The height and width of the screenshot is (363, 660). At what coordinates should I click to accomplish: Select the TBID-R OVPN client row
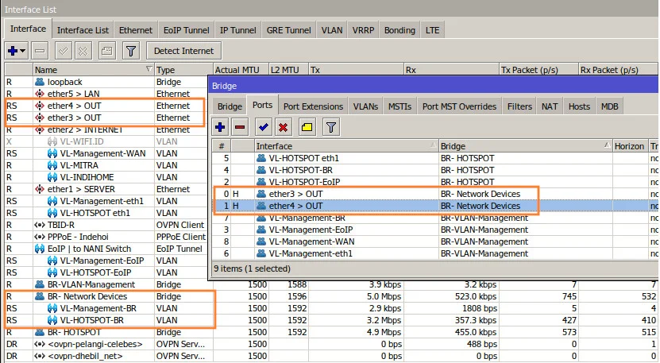click(106, 225)
